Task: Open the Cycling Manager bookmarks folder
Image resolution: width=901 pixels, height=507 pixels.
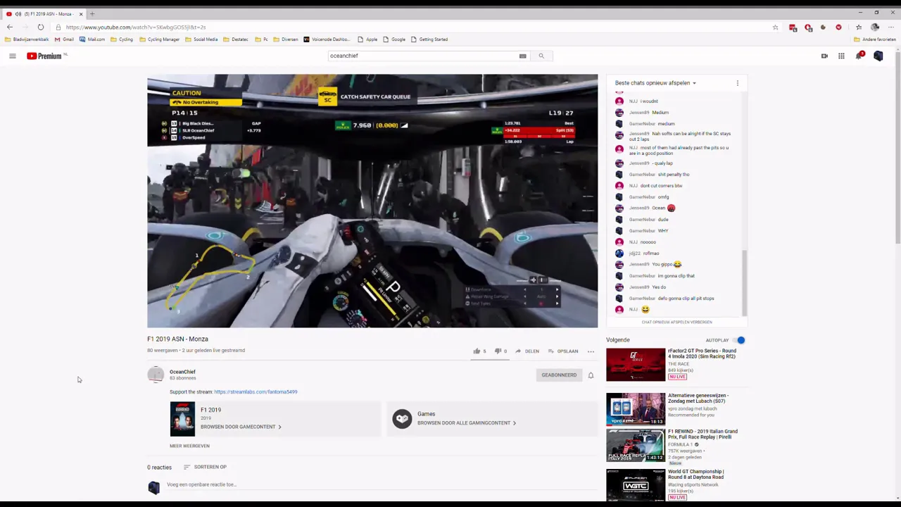Action: point(159,39)
